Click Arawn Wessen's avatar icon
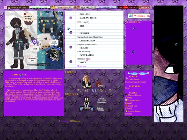The image size is (187, 140). click(x=126, y=111)
